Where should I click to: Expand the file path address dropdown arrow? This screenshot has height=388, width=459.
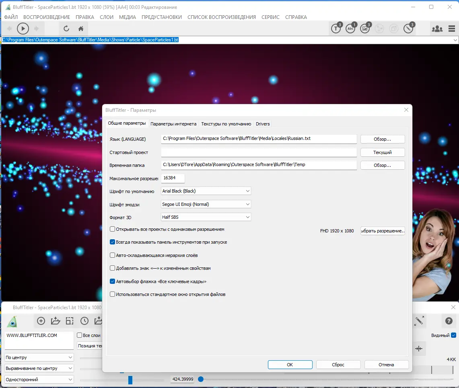[x=455, y=40]
